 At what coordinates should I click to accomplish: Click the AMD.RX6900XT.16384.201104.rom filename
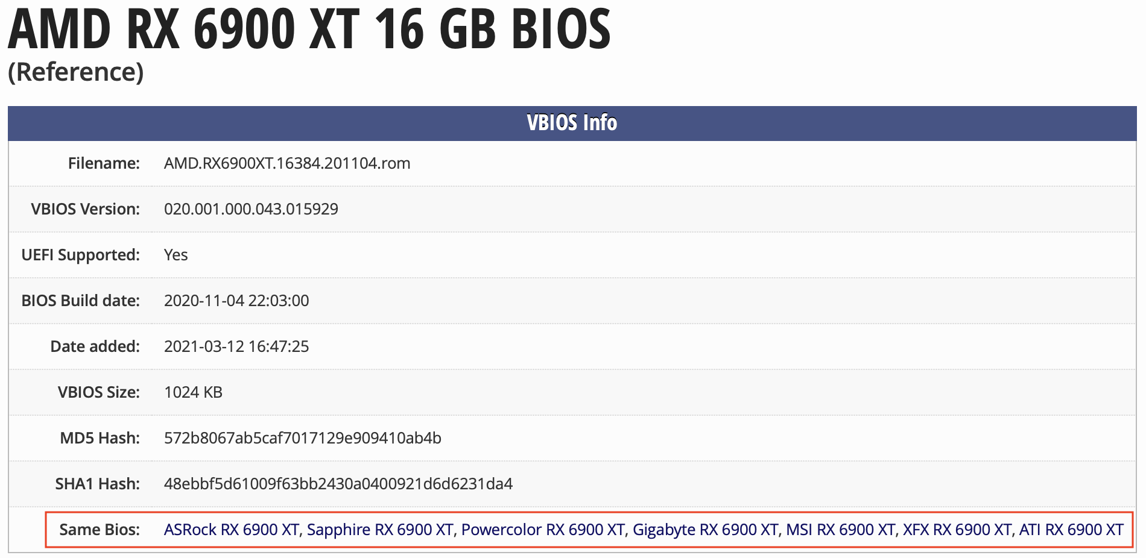287,163
